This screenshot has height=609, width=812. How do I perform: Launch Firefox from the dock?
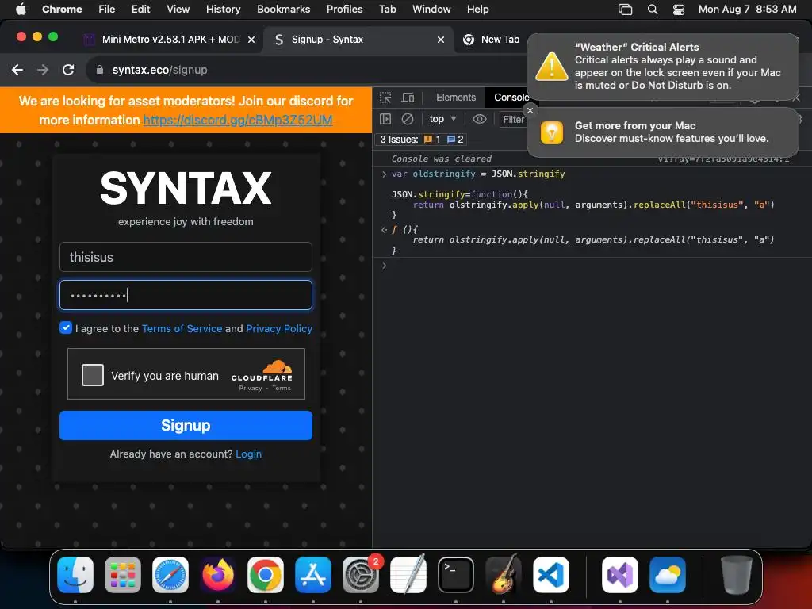click(x=217, y=575)
